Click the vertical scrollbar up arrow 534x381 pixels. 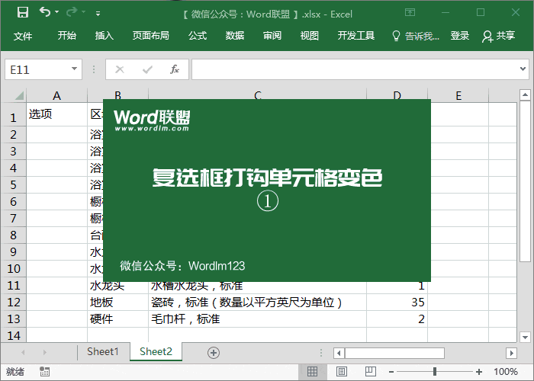point(525,94)
